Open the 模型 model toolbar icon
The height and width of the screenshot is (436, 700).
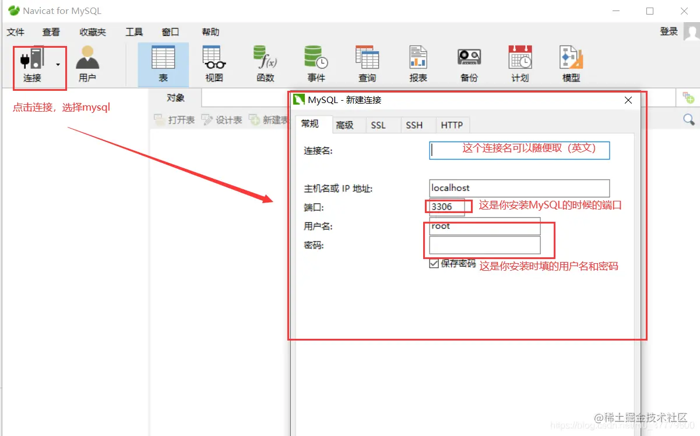pyautogui.click(x=571, y=65)
